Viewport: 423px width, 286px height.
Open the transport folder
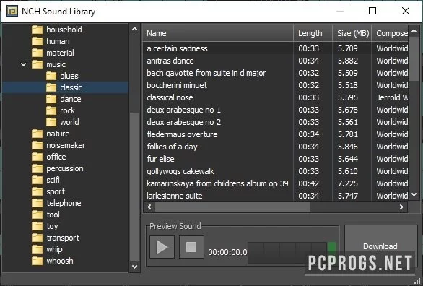56,238
